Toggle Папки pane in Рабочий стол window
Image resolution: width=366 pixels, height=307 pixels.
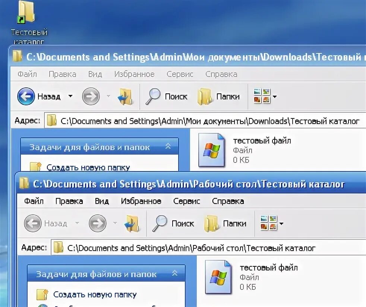(x=225, y=224)
